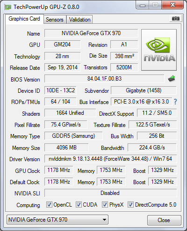Click the Release Date field Sep 19, 2014
Screen dimensions: 187x231
click(x=62, y=67)
